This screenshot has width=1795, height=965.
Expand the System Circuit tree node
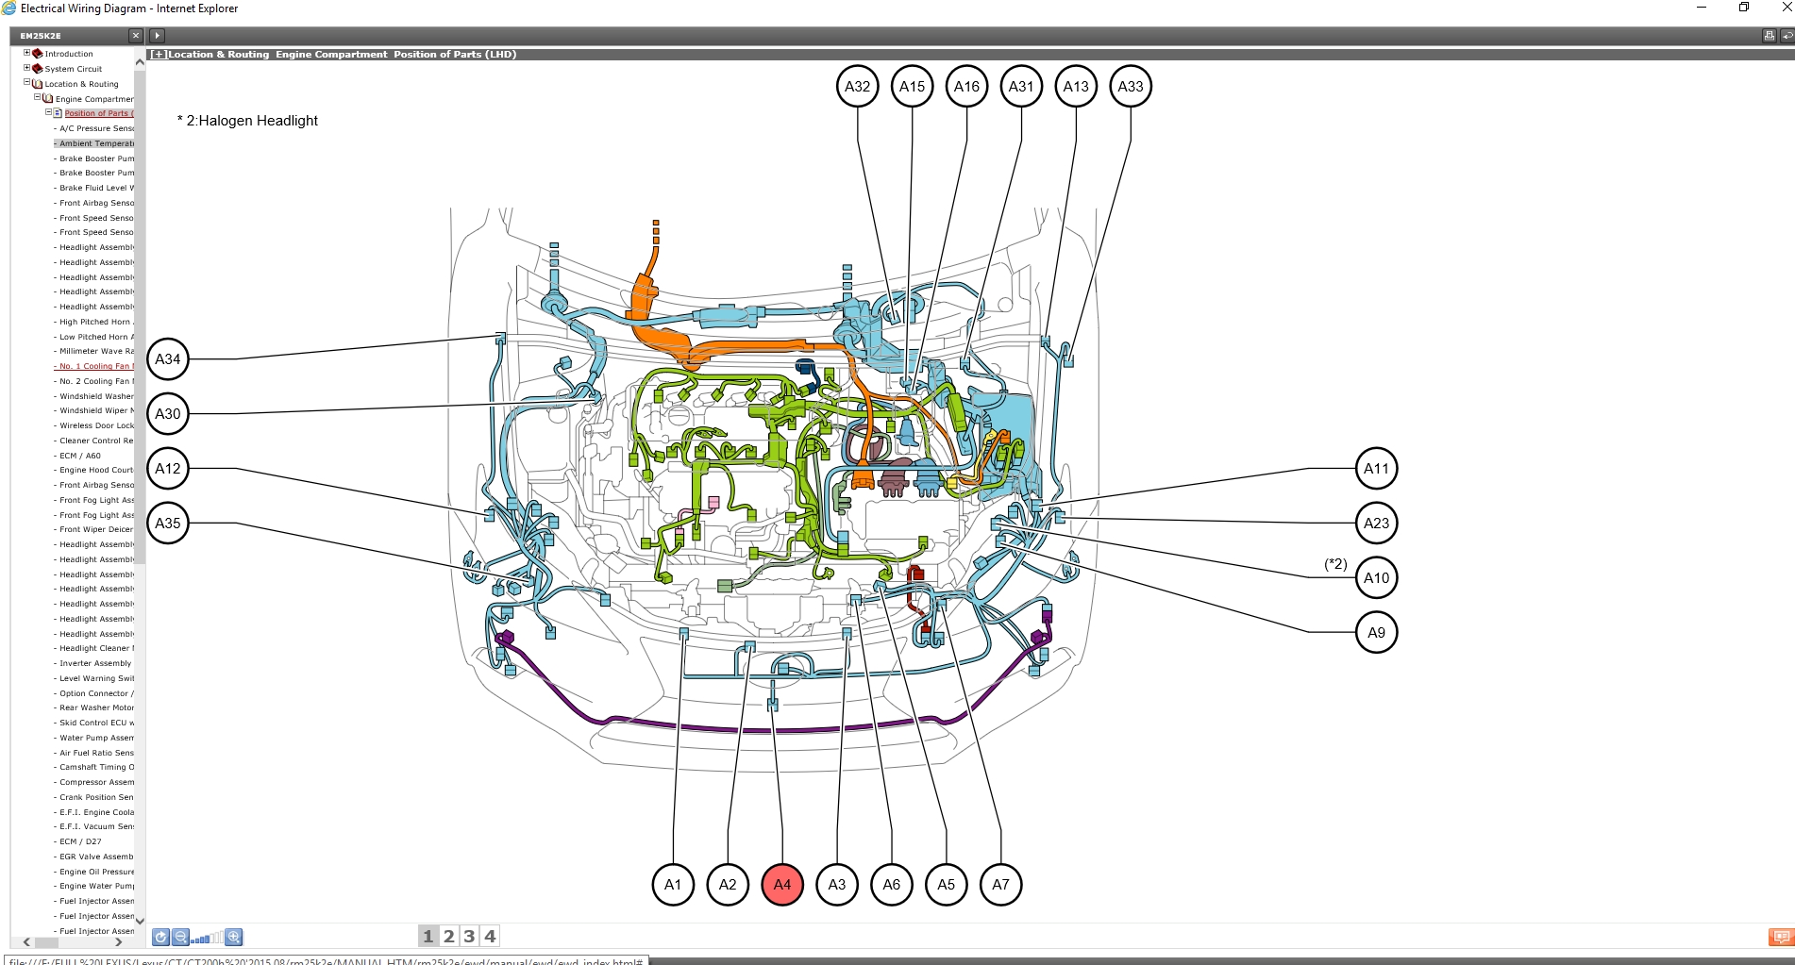pyautogui.click(x=27, y=68)
